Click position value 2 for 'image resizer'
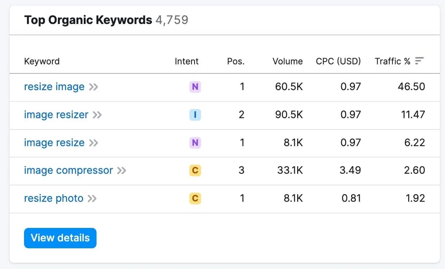 click(241, 115)
